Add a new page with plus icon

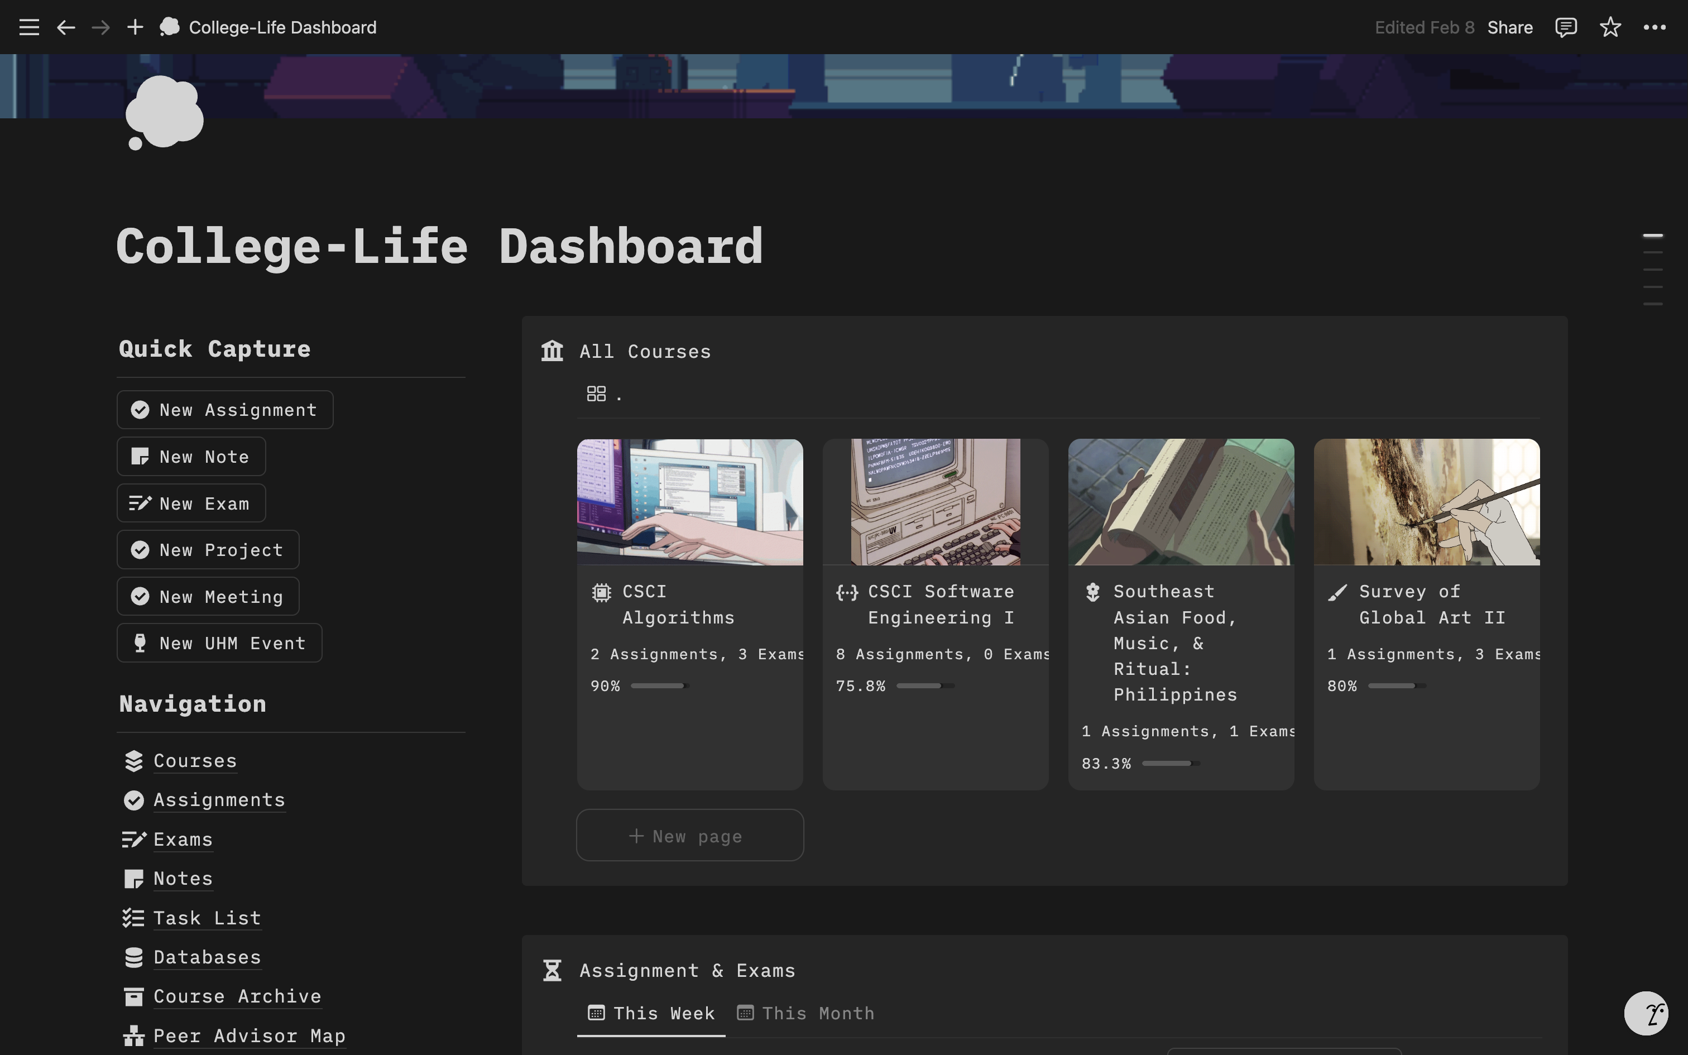[135, 27]
